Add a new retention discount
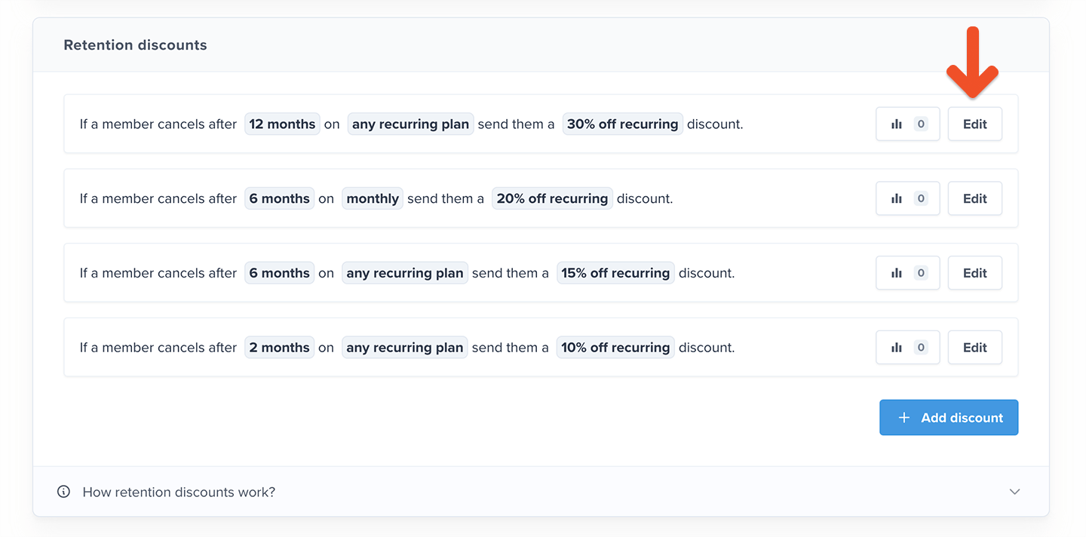The width and height of the screenshot is (1086, 537). click(x=949, y=418)
